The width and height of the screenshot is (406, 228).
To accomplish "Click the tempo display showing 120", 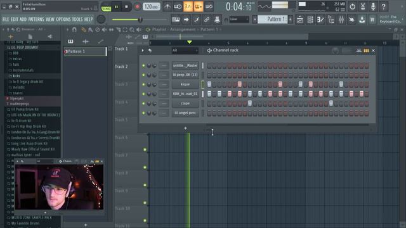I will tap(151, 7).
